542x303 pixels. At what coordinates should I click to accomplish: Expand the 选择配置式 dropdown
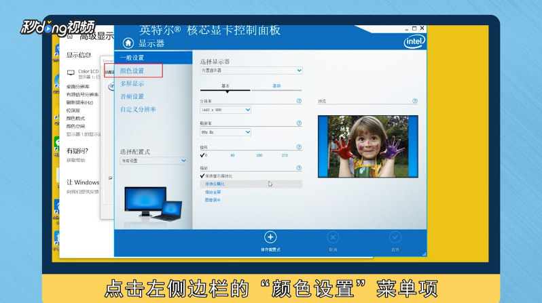(x=153, y=161)
